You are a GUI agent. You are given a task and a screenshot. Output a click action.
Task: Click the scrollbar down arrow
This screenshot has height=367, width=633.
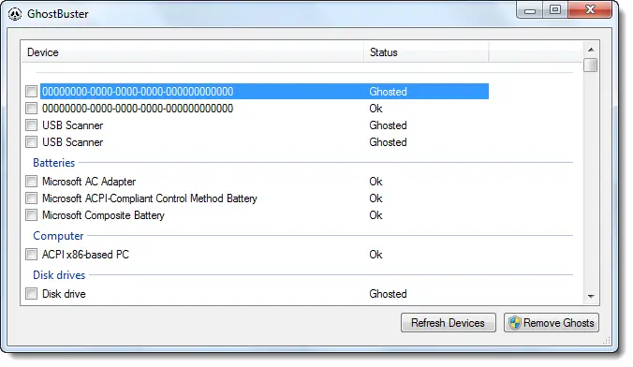pyautogui.click(x=591, y=297)
